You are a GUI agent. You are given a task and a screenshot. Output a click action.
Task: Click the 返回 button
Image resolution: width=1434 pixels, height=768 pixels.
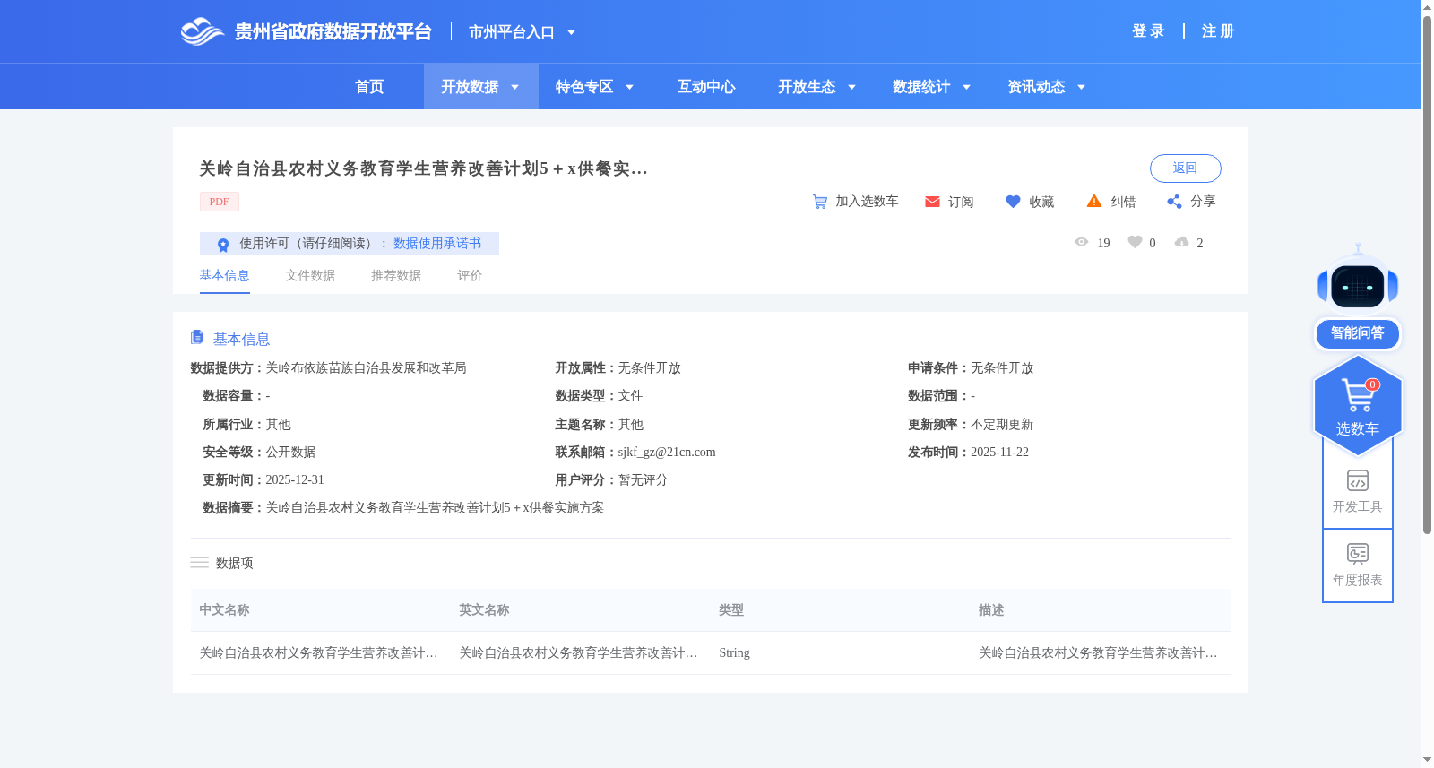click(1186, 168)
